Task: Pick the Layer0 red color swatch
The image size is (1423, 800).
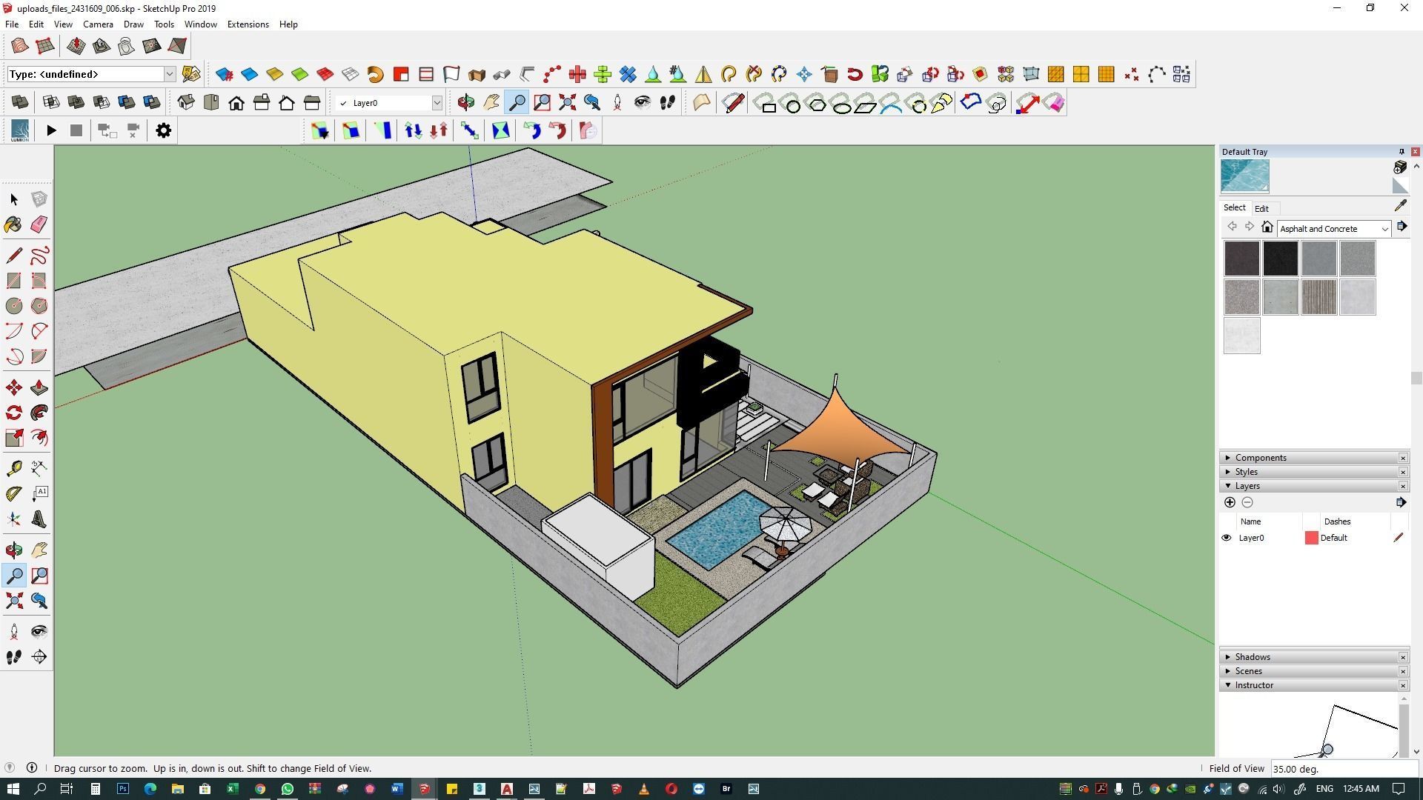Action: pyautogui.click(x=1311, y=538)
